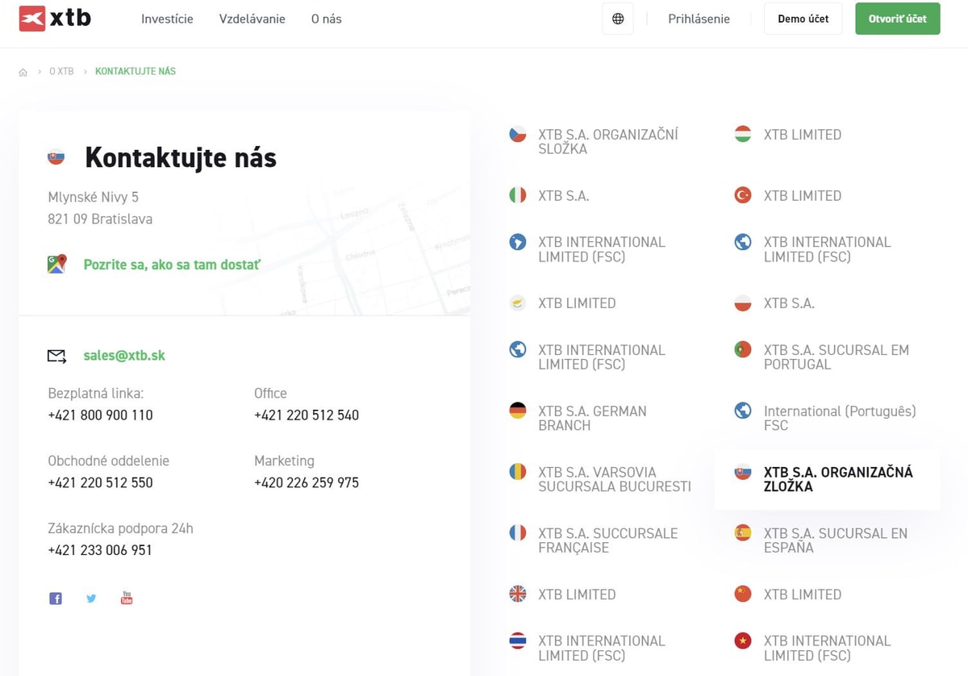Click the Prihlásenie link

click(x=699, y=19)
